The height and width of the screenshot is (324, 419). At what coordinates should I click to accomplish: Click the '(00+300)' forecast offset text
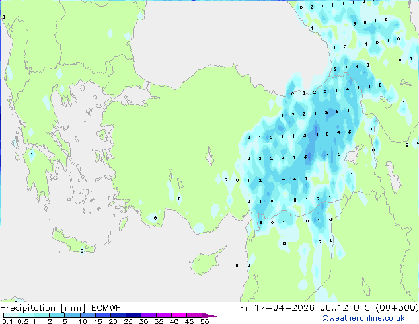(397, 308)
